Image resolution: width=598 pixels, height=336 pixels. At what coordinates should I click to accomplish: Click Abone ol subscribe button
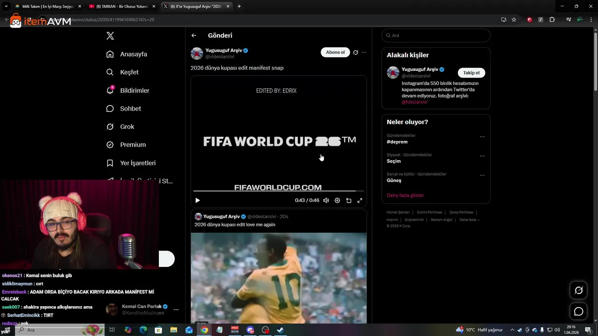coord(335,52)
